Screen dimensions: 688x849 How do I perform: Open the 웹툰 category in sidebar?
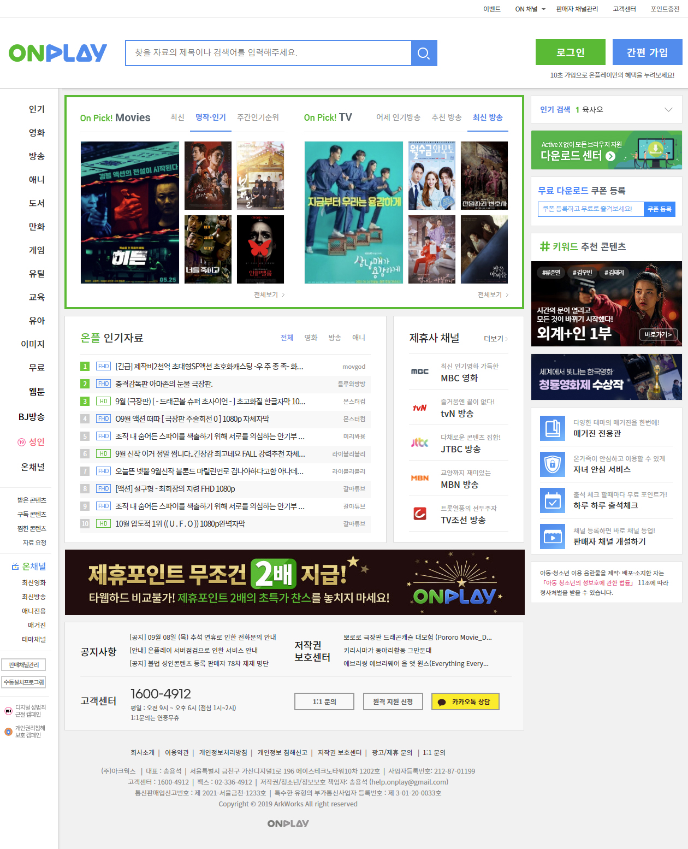coord(37,392)
